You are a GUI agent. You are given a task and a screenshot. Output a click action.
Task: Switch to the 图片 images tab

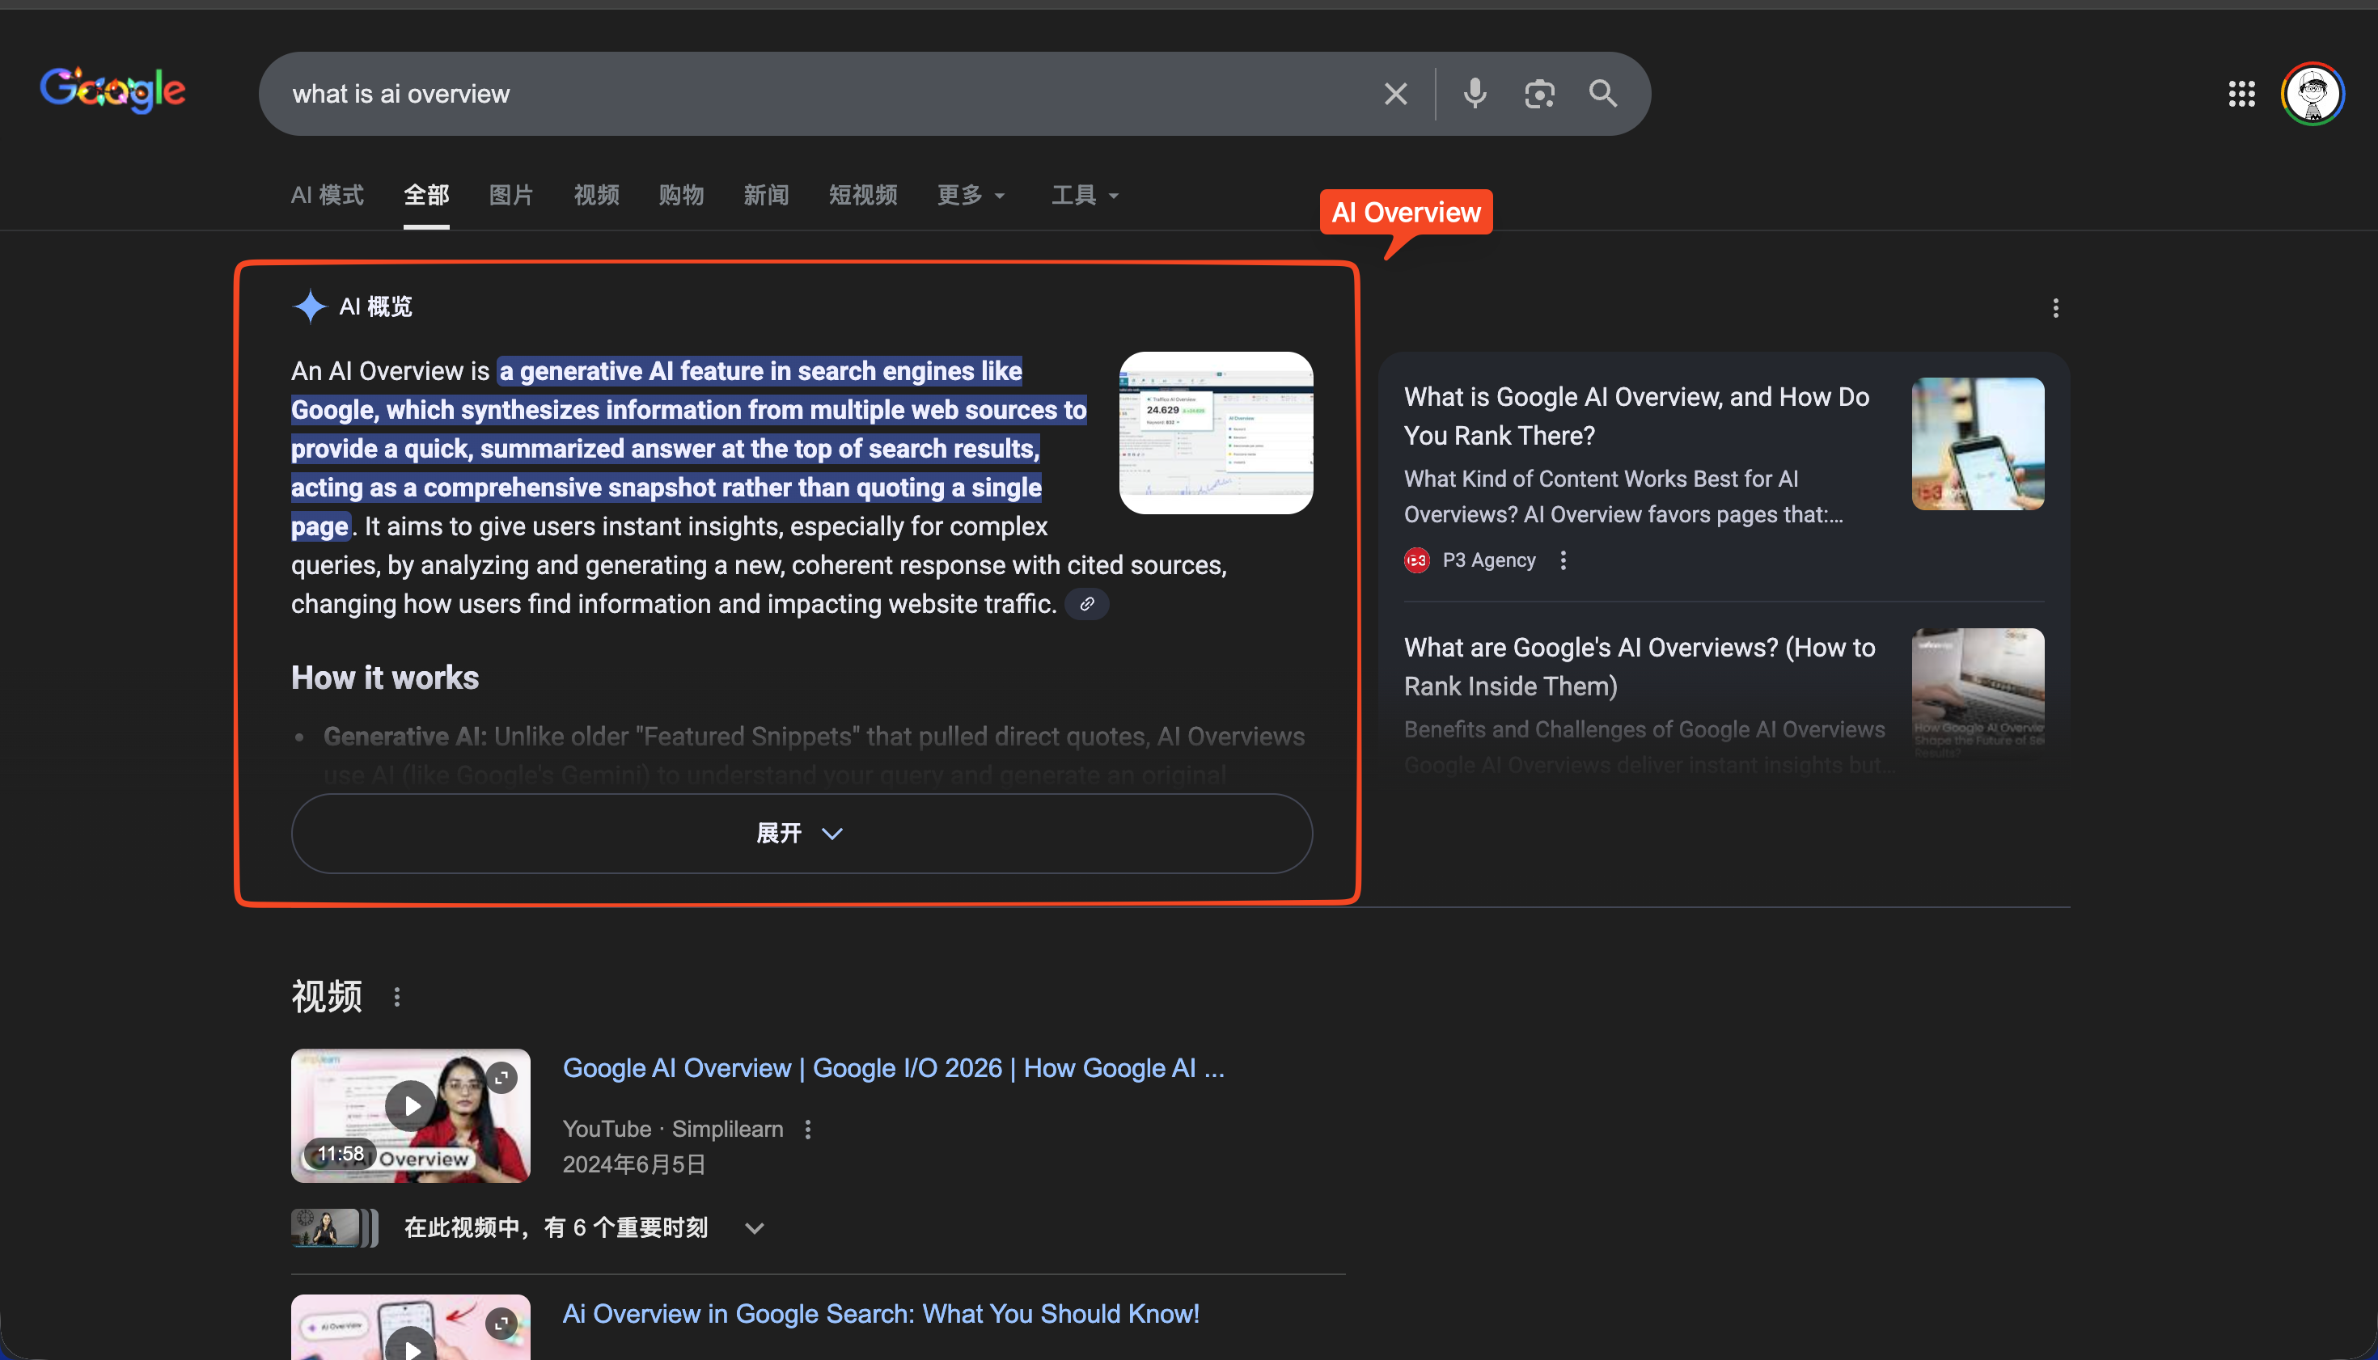(x=511, y=195)
